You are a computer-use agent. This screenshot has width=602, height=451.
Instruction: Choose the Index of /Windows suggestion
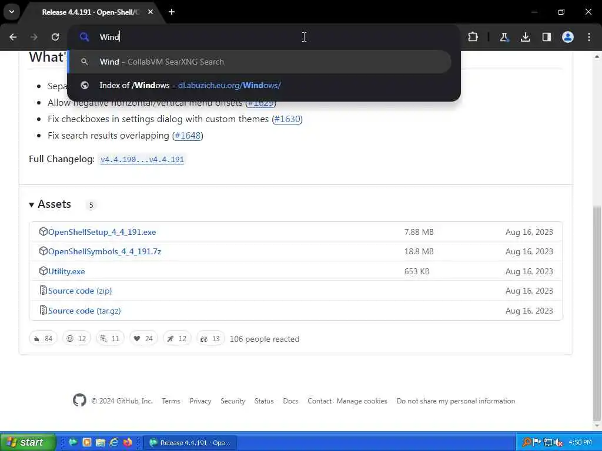click(259, 85)
